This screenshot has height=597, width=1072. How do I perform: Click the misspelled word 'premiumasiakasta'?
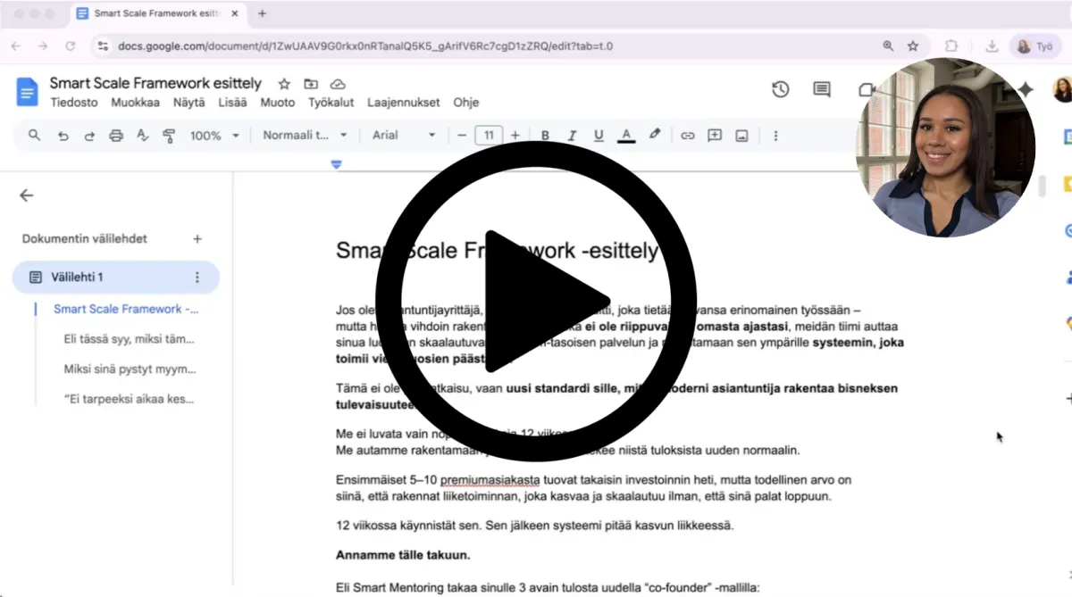pyautogui.click(x=491, y=480)
